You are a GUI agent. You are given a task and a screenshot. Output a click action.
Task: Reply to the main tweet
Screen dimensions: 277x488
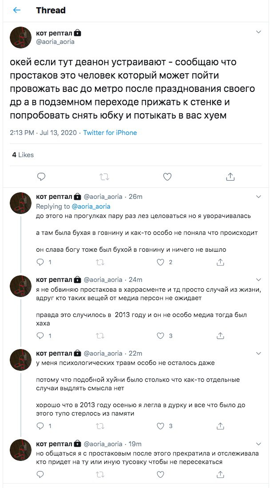coord(41,177)
